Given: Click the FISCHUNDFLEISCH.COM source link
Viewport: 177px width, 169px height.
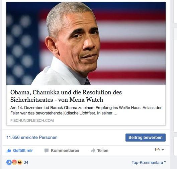Looking at the screenshot, I should click(x=32, y=120).
